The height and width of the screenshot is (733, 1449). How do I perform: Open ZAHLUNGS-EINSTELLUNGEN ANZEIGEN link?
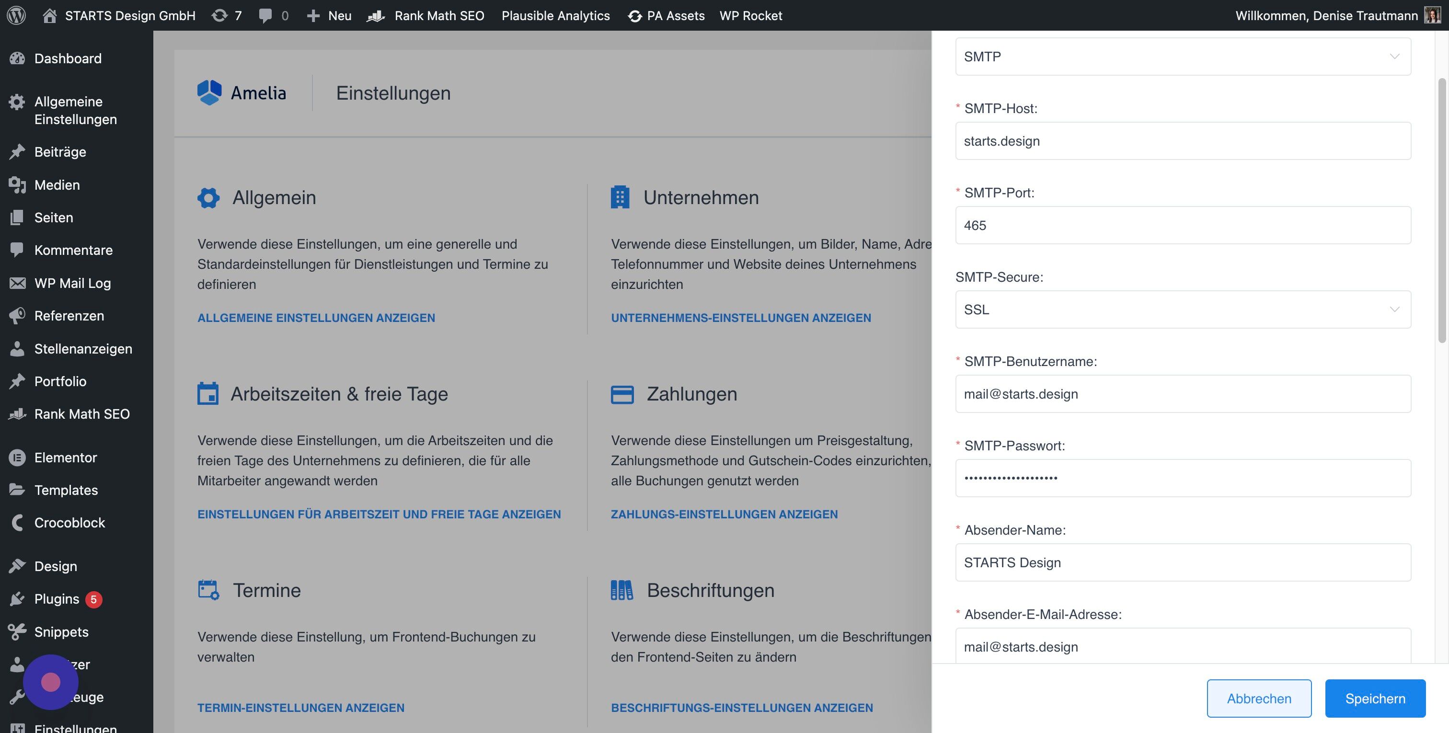724,514
